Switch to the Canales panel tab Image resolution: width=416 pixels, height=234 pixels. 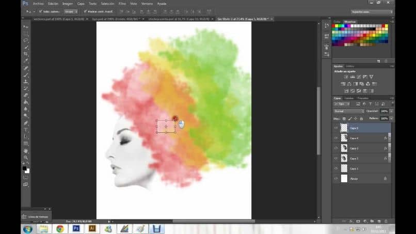(x=349, y=98)
